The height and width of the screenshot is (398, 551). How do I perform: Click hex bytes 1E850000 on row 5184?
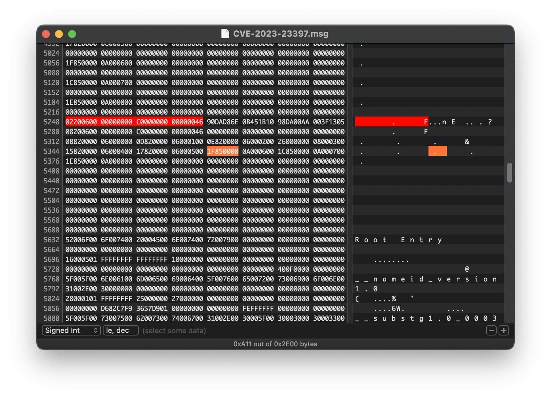[x=81, y=102]
